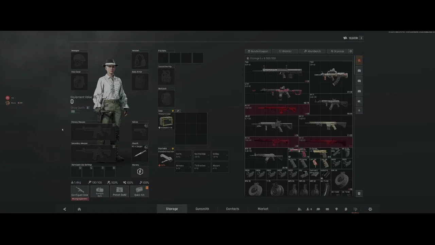Click the Standard Keychain item
Viewport: 435px width, 245px height.
tap(166, 159)
